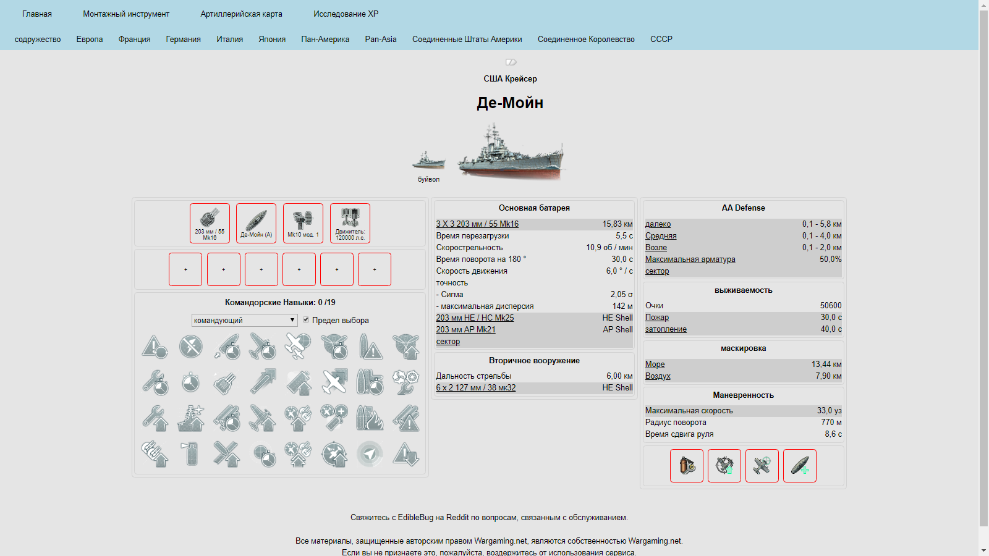Viewport: 989px width, 556px height.
Task: Pick the fire extinguisher commander skill icon
Action: tap(192, 454)
